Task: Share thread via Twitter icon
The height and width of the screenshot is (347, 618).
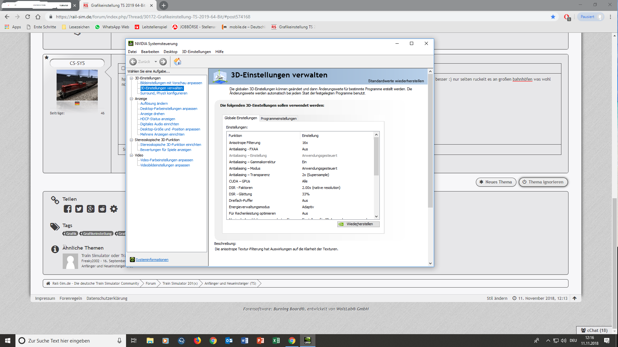Action: point(79,209)
